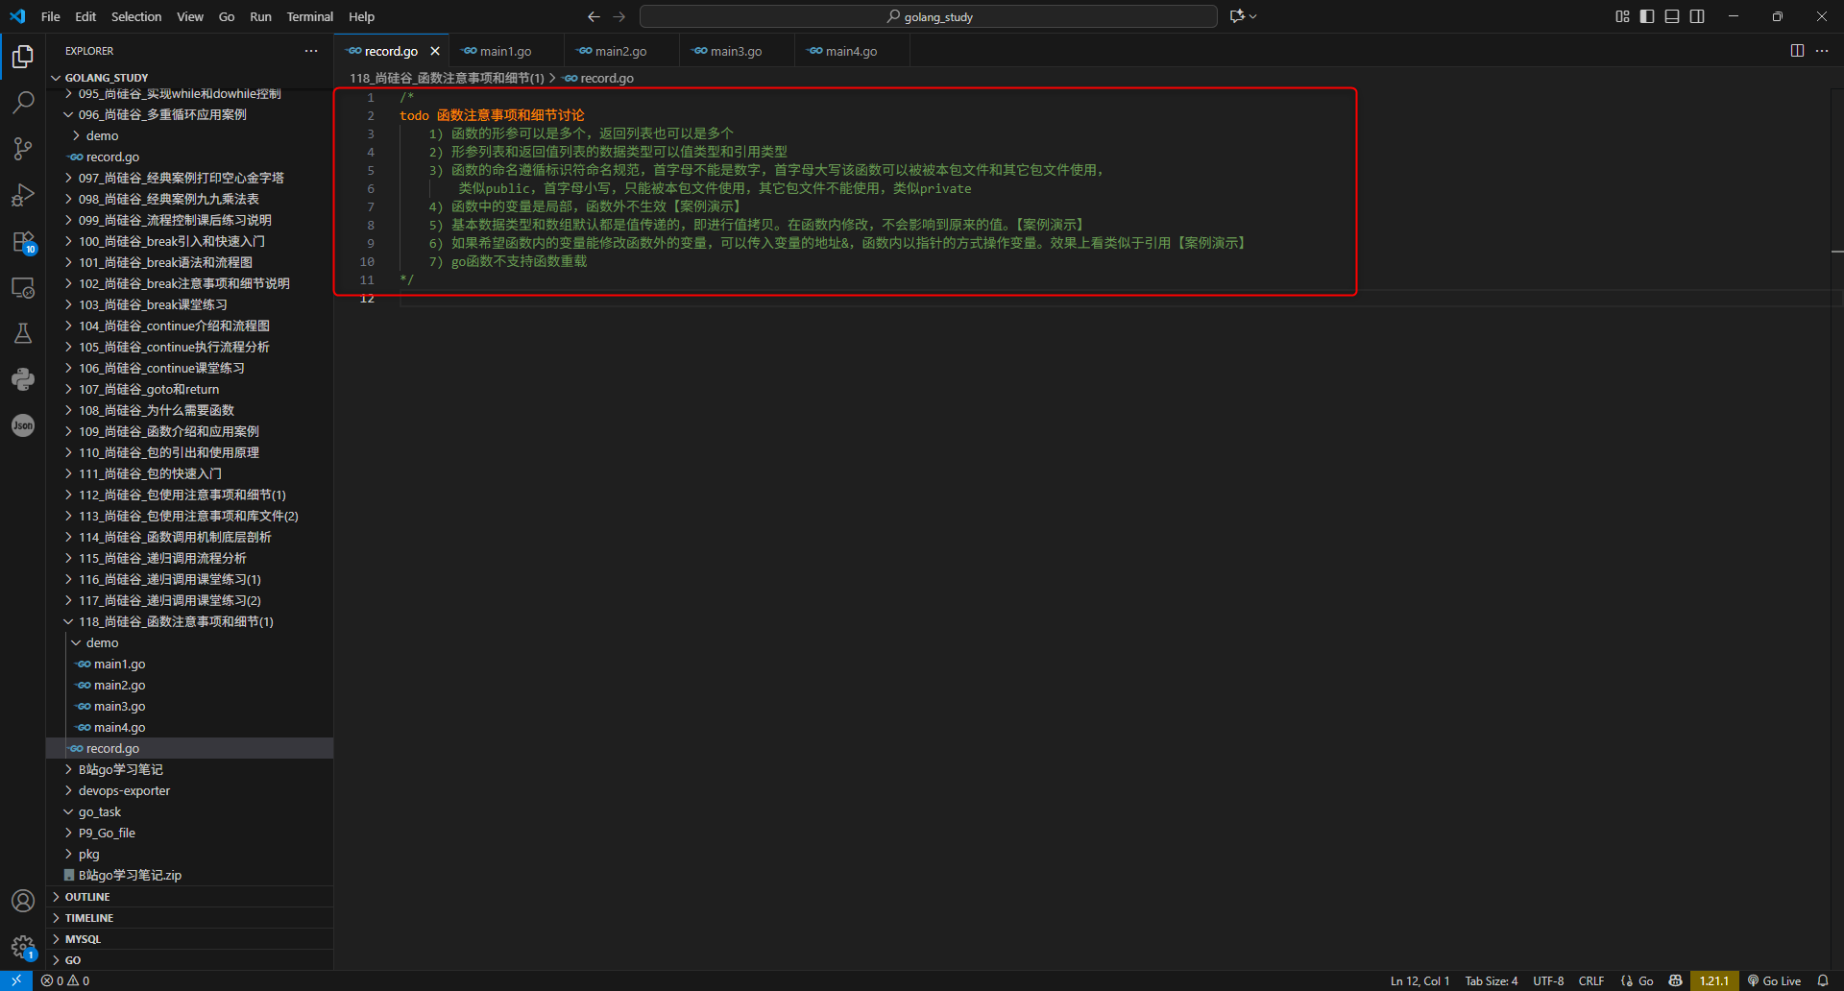The image size is (1844, 991).
Task: Open the Explorer view in activity bar
Action: pos(23,57)
